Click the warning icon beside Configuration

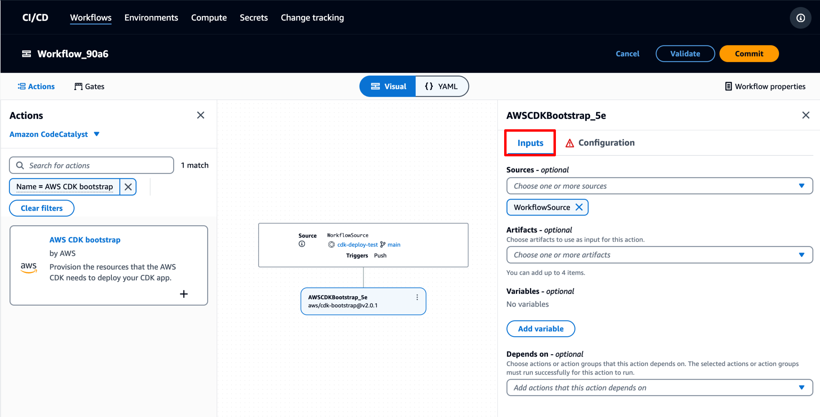[569, 143]
